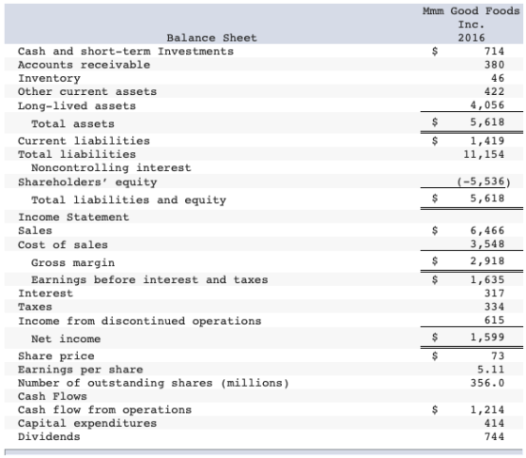Select the 'Total liabilities' row label
This screenshot has height=458, width=526.
(77, 154)
